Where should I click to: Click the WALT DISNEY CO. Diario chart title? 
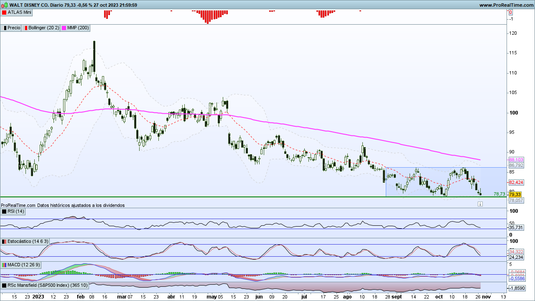pyautogui.click(x=36, y=5)
